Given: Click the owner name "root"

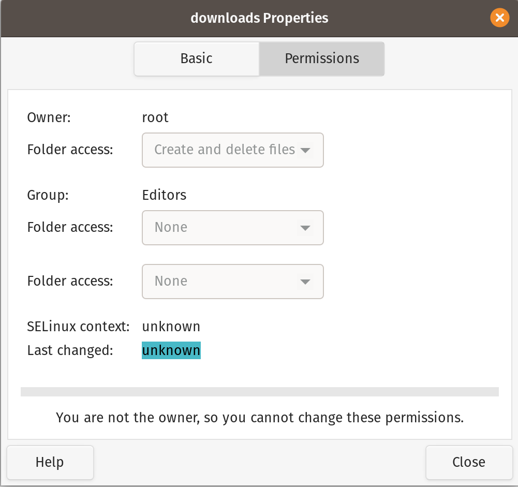Looking at the screenshot, I should (x=155, y=117).
